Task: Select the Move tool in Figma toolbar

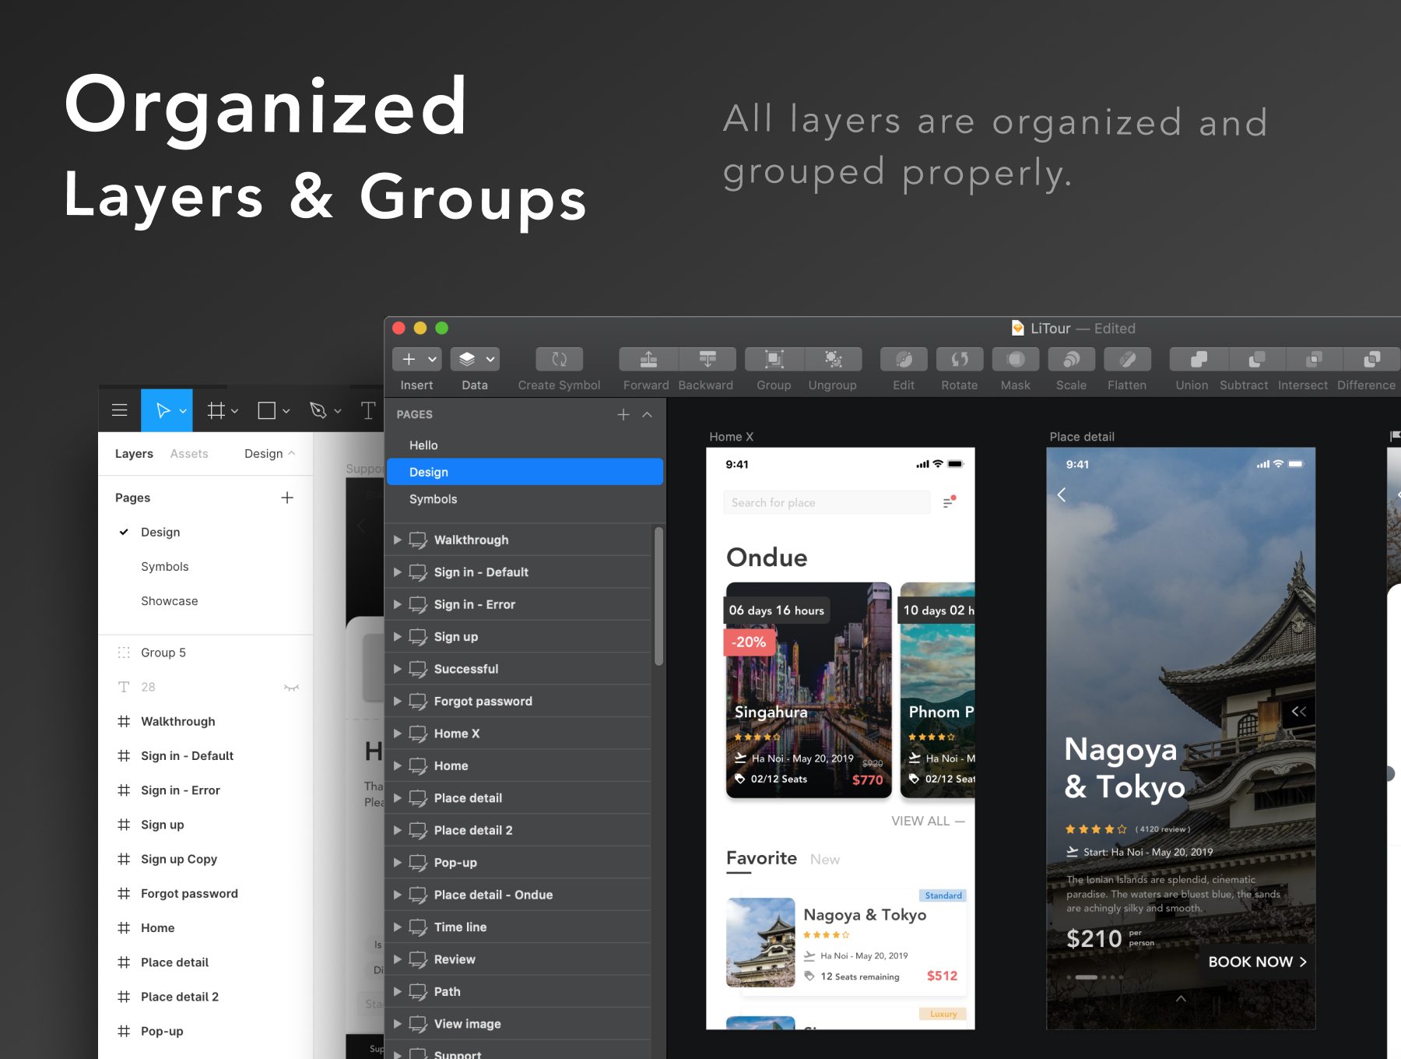Action: [163, 410]
